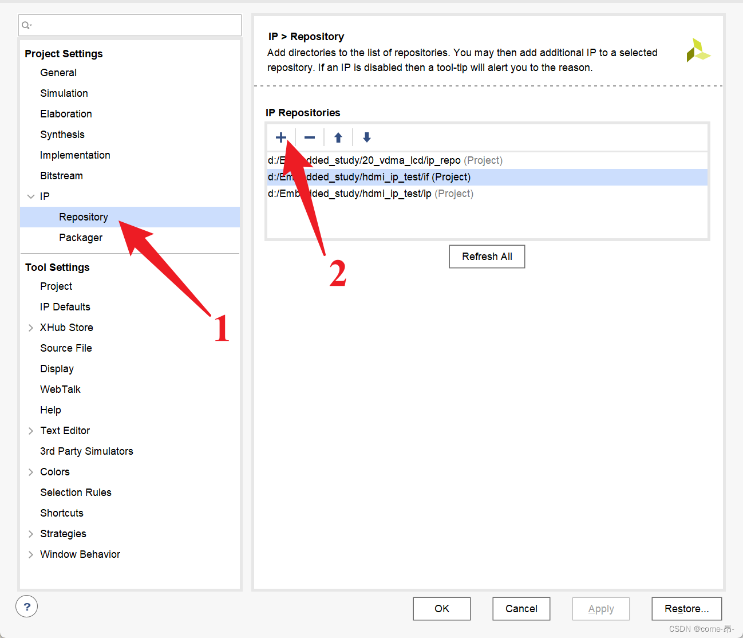The height and width of the screenshot is (638, 743).
Task: Click the search magnifier icon in settings filter
Action: tap(26, 25)
